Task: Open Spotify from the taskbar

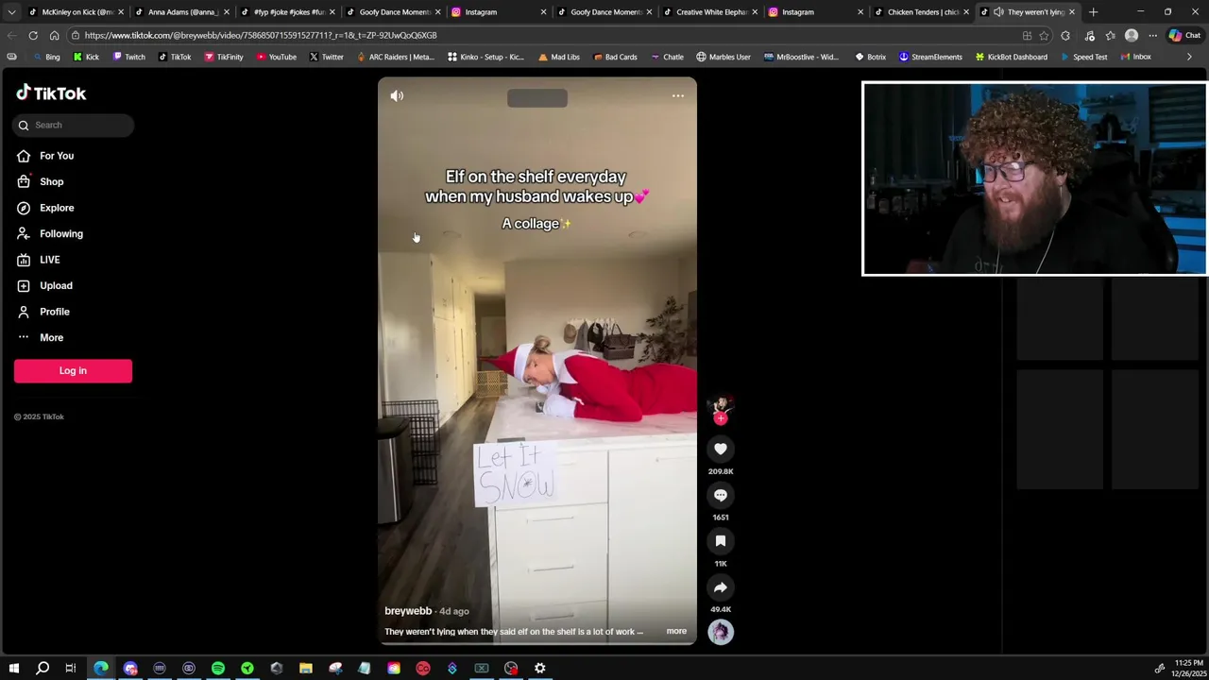Action: click(218, 668)
